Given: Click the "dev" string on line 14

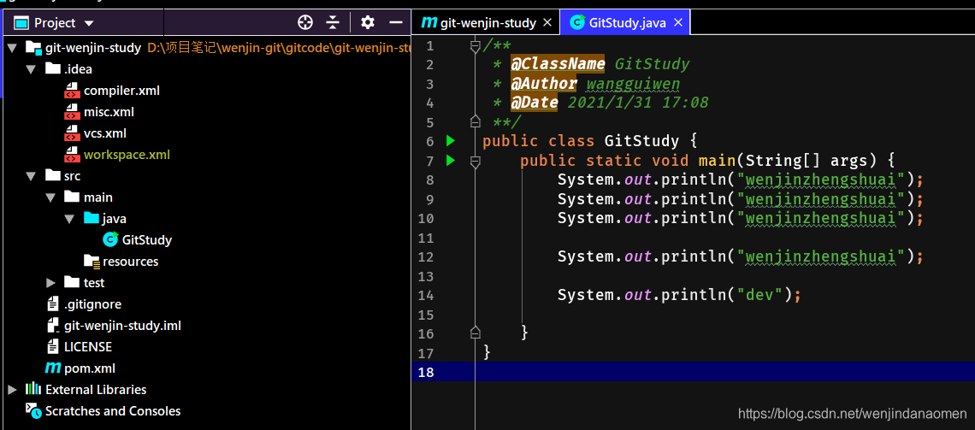Looking at the screenshot, I should point(759,295).
